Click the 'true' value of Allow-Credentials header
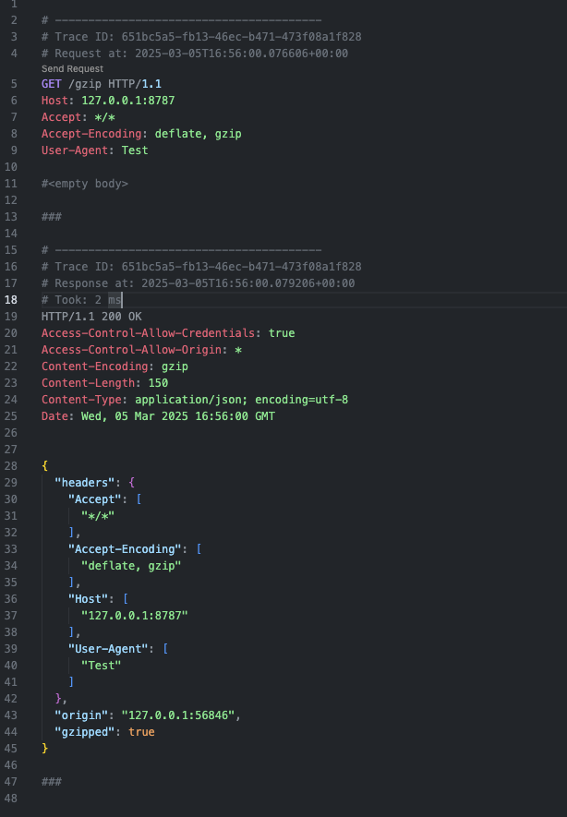The width and height of the screenshot is (567, 817). click(x=282, y=333)
